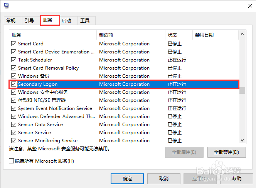The height and width of the screenshot is (188, 256).
Task: Uncheck the Smart Card service checkbox
Action: click(14, 43)
